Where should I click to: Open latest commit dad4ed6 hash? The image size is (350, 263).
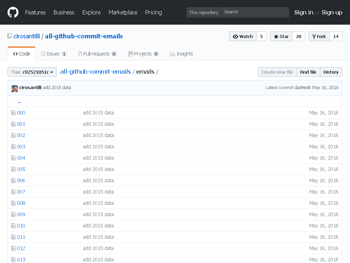(302, 87)
